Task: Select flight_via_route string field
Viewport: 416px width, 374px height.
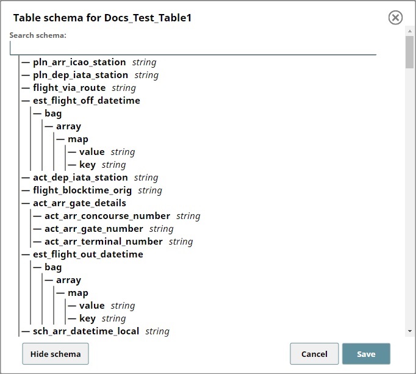Action: 69,88
